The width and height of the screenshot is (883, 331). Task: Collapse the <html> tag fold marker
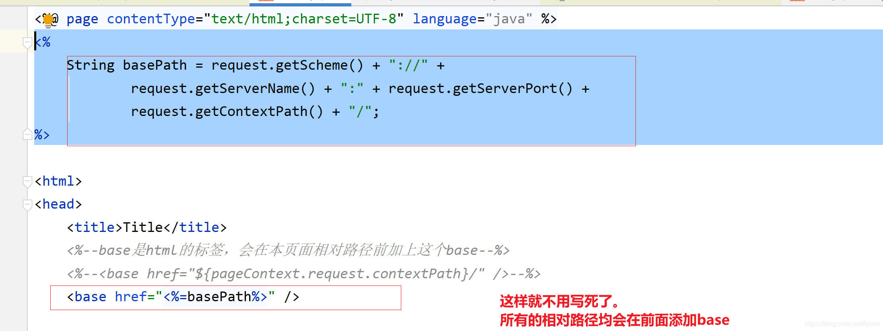[27, 182]
